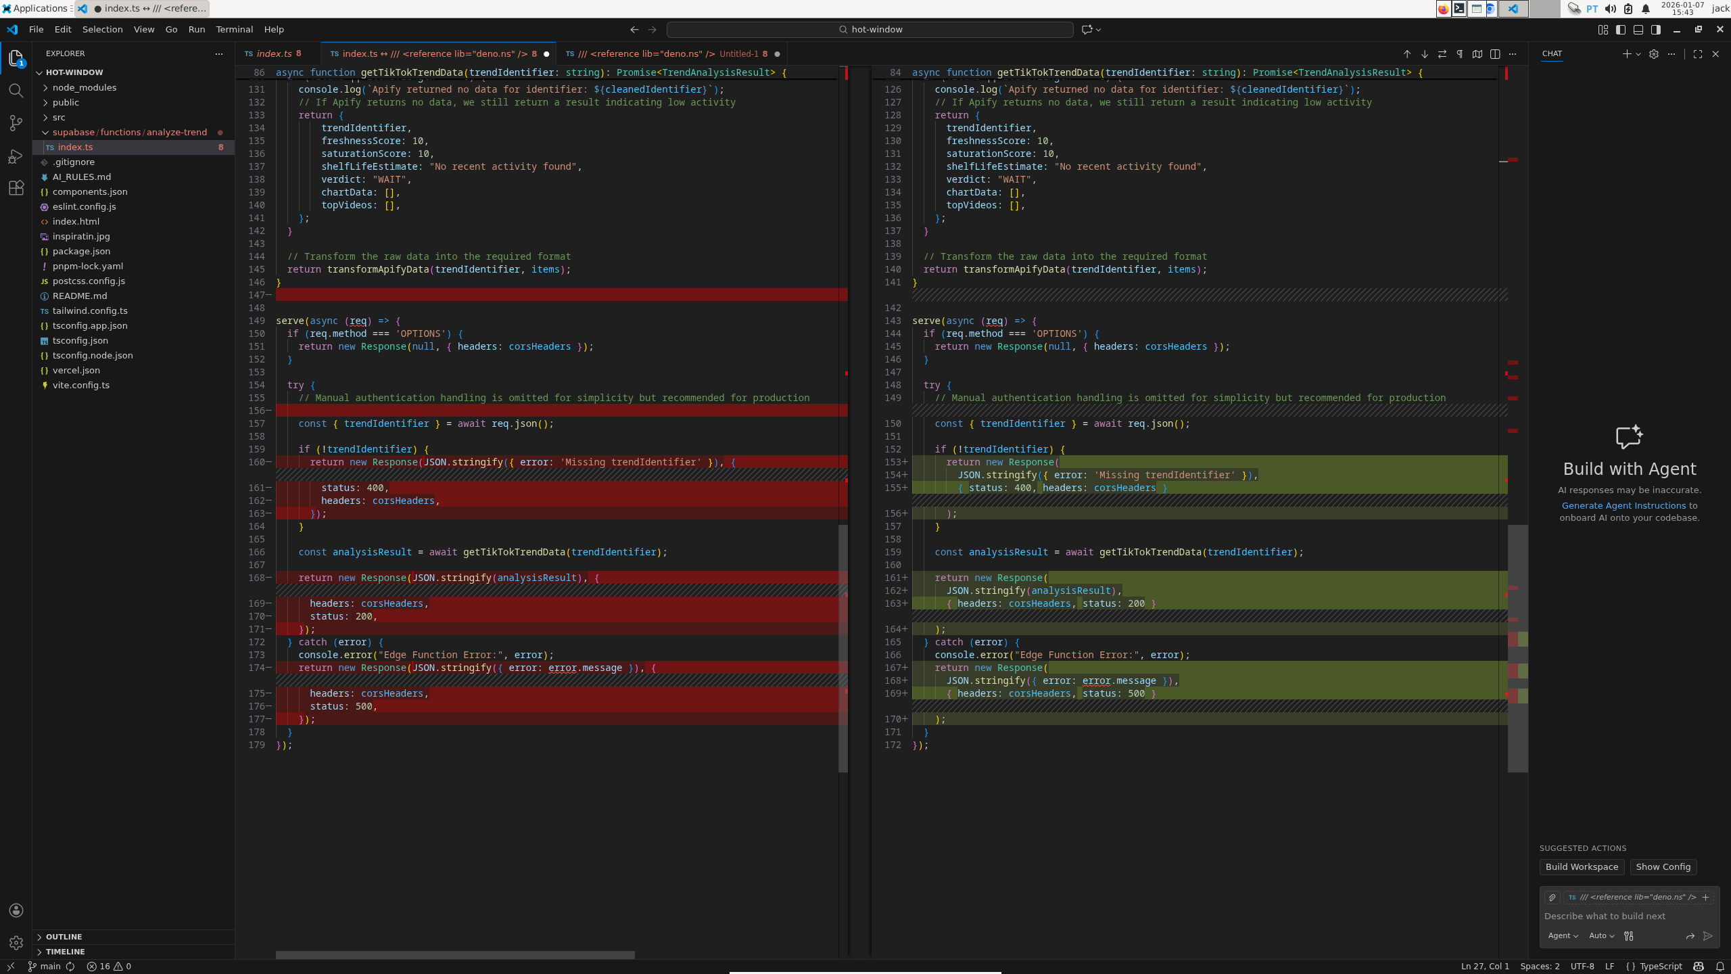Open the Source Control view
The width and height of the screenshot is (1731, 974).
tap(16, 123)
